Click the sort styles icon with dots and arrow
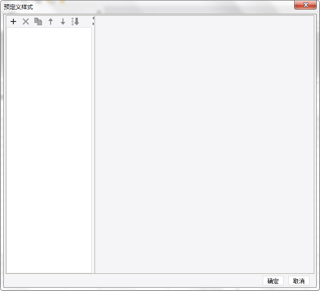 coord(75,21)
